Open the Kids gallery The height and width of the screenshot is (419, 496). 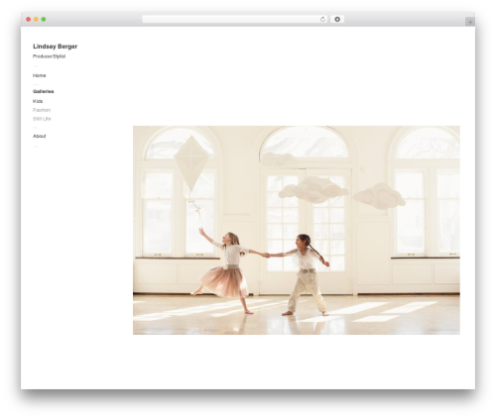(x=38, y=101)
